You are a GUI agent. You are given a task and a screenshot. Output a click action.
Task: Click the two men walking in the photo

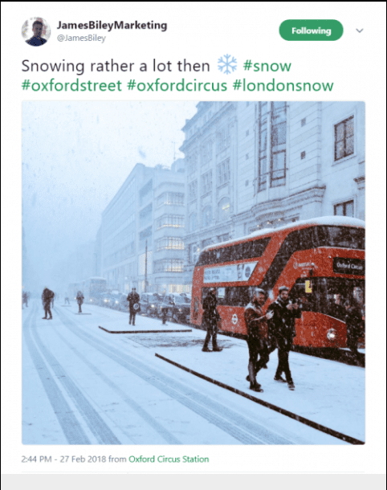point(271,339)
